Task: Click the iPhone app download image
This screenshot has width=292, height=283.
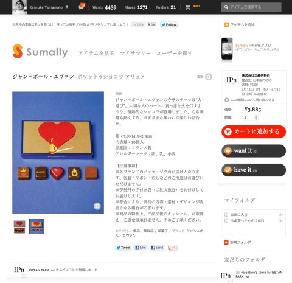Action: pos(227,49)
